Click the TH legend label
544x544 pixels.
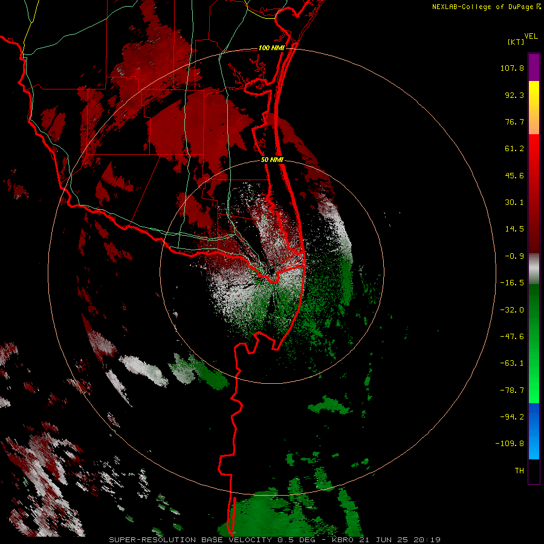click(519, 470)
